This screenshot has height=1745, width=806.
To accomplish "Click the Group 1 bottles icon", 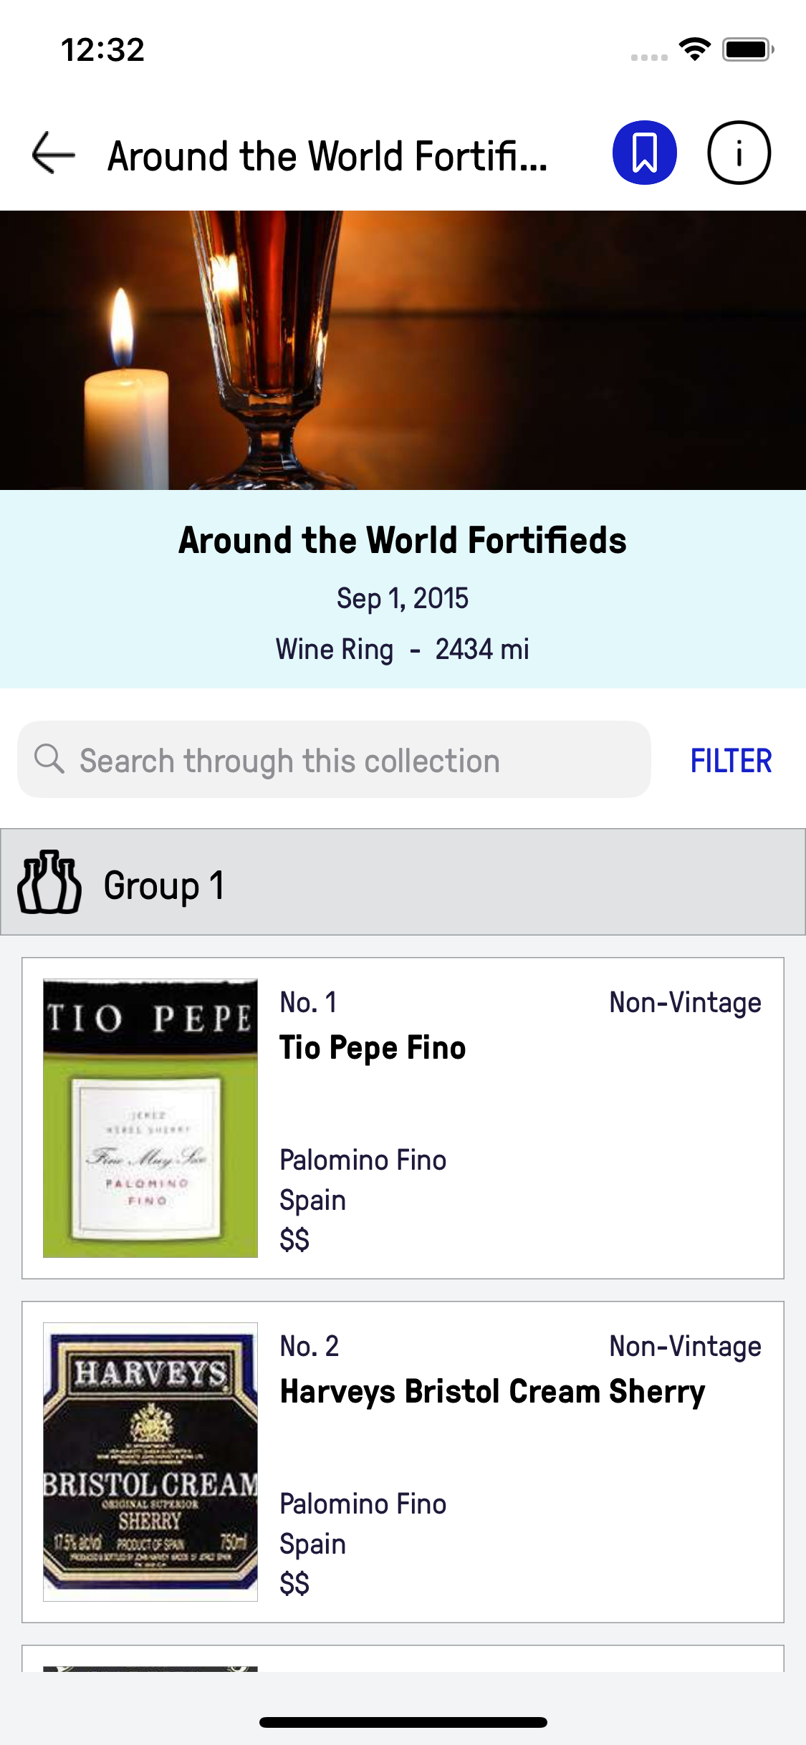I will pos(49,883).
